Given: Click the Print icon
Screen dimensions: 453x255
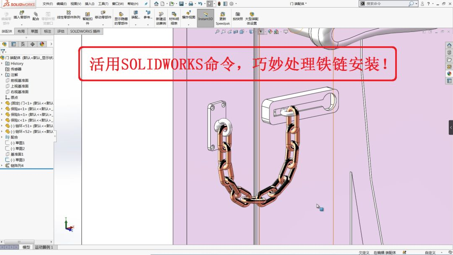Looking at the screenshot, I should pos(191,4).
